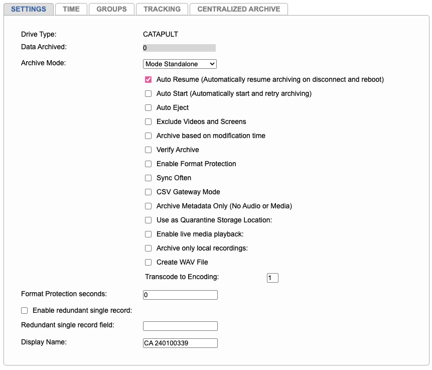432x370 pixels.
Task: Check Archive based on modification time
Action: (x=148, y=136)
